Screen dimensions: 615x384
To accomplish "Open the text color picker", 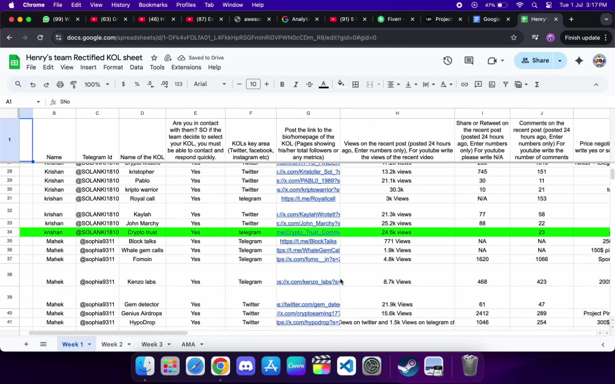I will [x=323, y=84].
